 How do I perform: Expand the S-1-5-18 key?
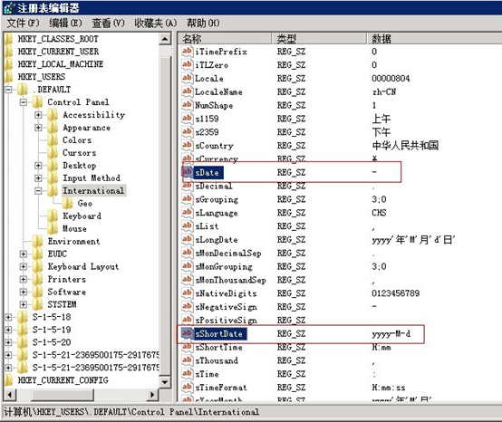tap(8, 317)
